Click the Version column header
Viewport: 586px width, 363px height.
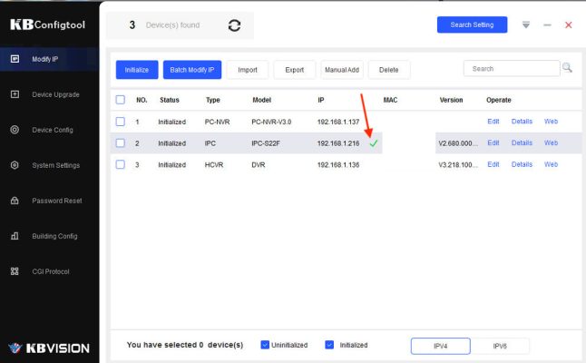451,100
